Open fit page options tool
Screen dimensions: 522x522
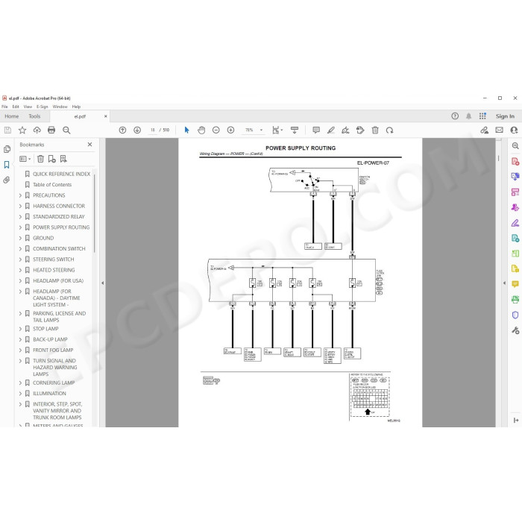point(277,130)
